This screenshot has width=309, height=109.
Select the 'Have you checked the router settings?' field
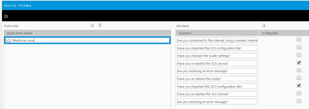point(217,56)
